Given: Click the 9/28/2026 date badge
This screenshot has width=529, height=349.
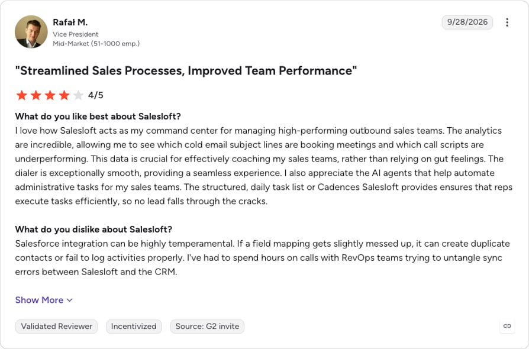Looking at the screenshot, I should [467, 22].
